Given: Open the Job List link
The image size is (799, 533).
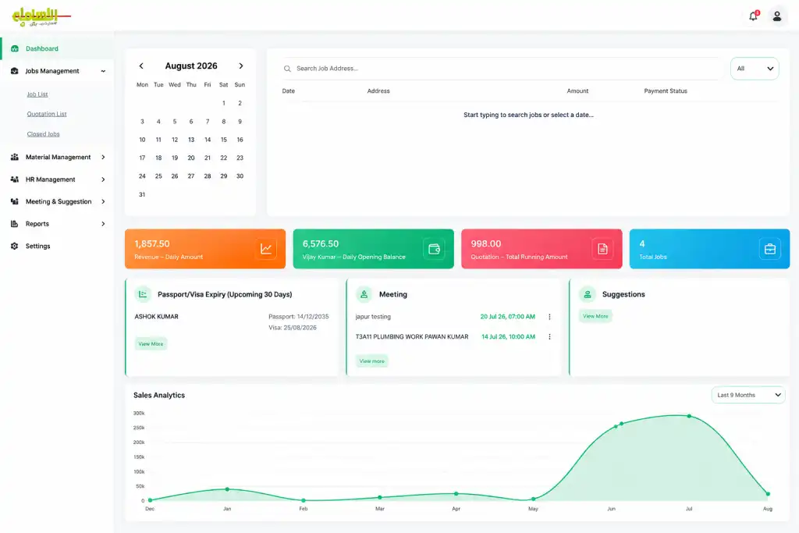Looking at the screenshot, I should (37, 94).
